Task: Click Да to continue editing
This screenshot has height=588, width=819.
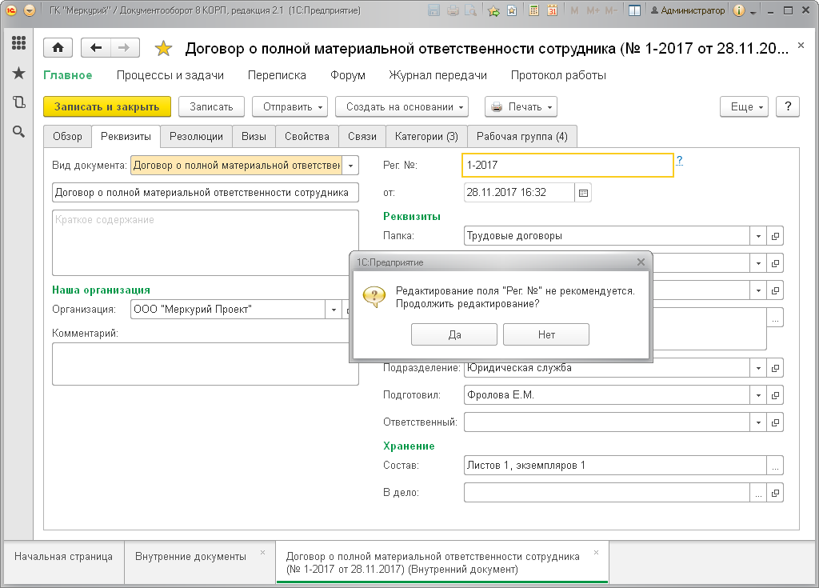Action: 454,334
